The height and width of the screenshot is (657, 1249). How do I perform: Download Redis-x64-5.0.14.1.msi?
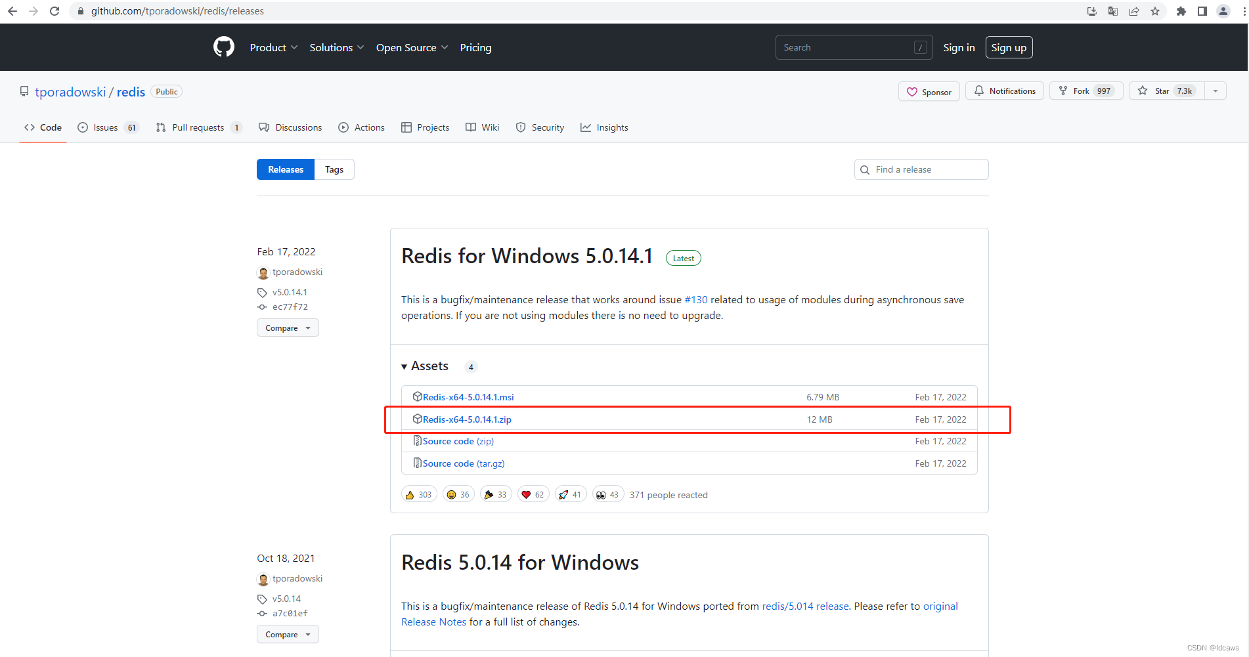pyautogui.click(x=468, y=397)
